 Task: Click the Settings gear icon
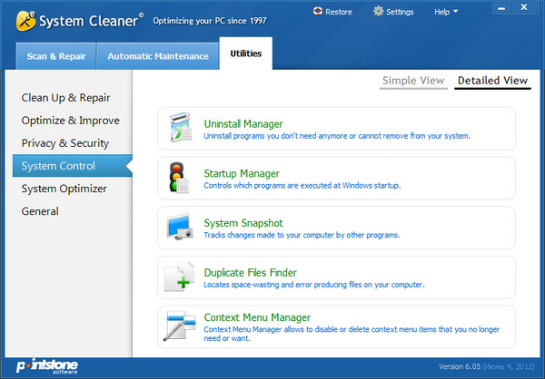(x=379, y=12)
